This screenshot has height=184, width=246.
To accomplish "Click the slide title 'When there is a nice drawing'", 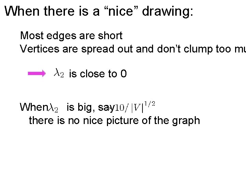I will [x=99, y=12].
